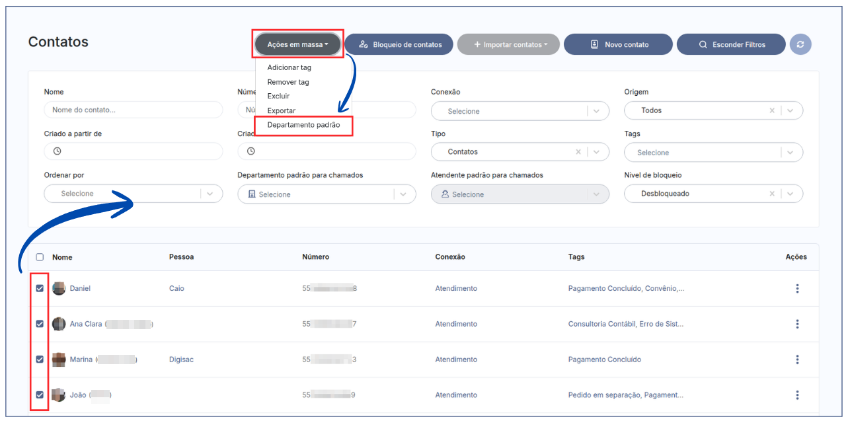Image resolution: width=848 pixels, height=423 pixels.
Task: Uncheck the checkbox for Marina
Action: click(40, 360)
